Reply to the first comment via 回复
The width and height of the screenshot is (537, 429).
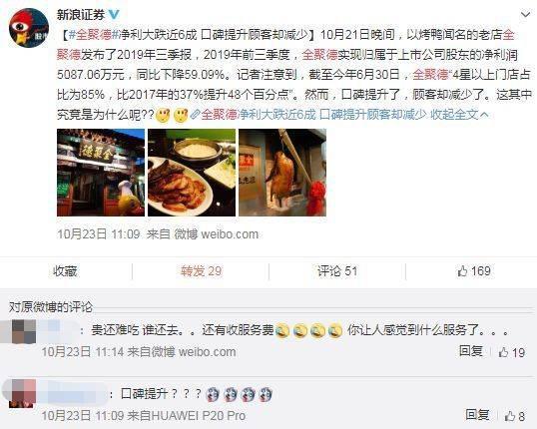point(471,351)
